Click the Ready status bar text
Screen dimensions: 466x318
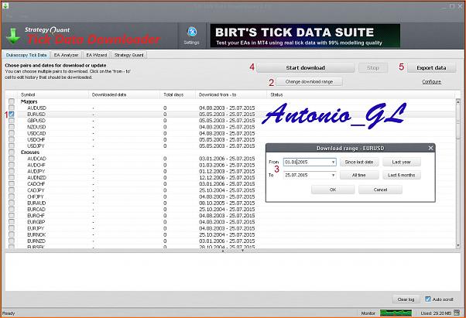click(x=9, y=313)
